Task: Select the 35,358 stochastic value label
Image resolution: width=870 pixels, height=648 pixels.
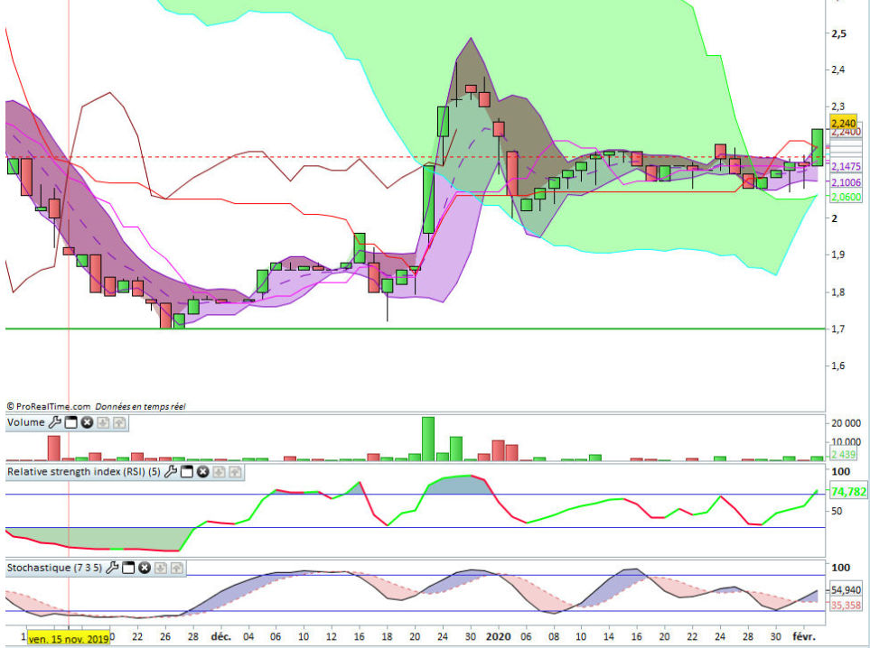Action: tap(847, 606)
